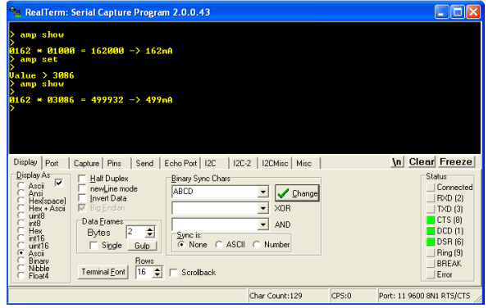The width and height of the screenshot is (488, 308).
Task: Select the Nibble display option
Action: click(x=21, y=268)
